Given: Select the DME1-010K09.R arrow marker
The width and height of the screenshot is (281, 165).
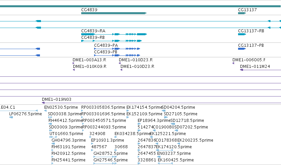Looking at the screenshot, I should (x=74, y=70).
